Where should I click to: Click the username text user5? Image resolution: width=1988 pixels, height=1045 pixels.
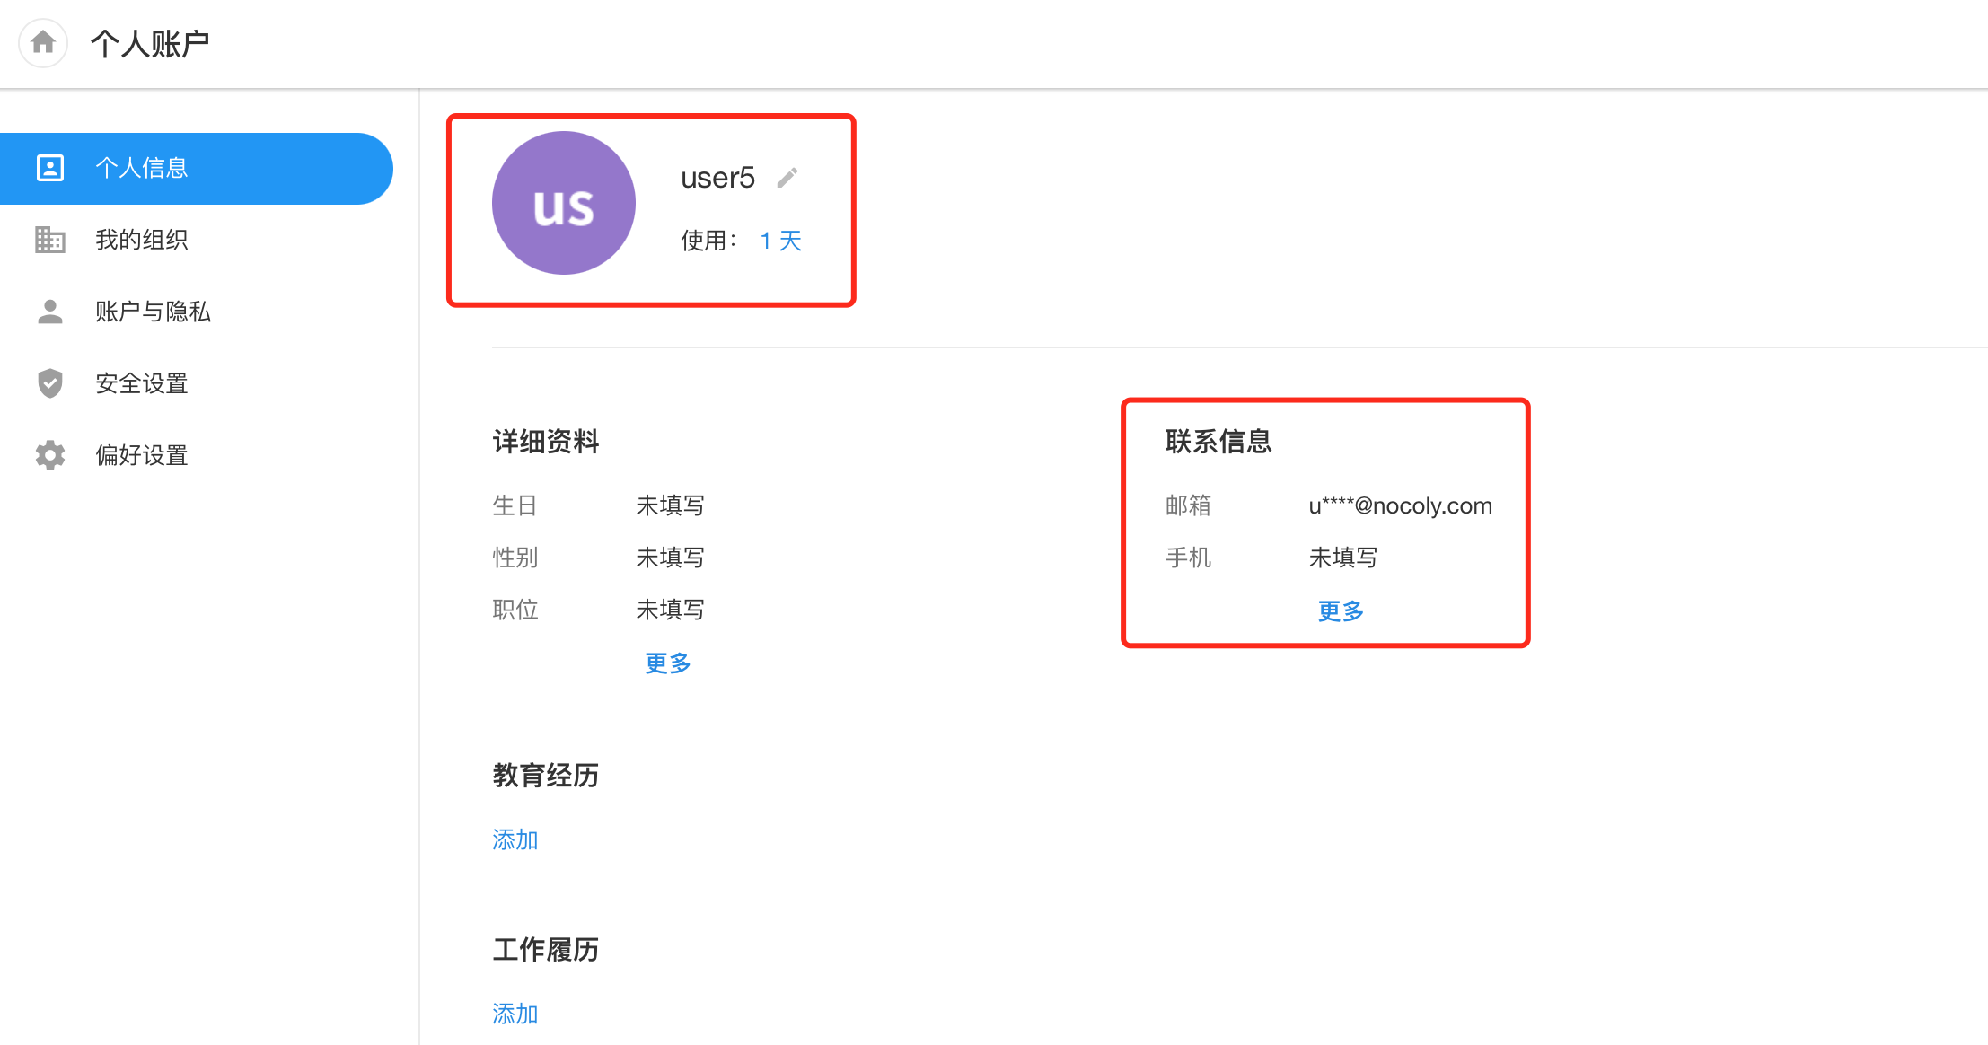pyautogui.click(x=717, y=178)
